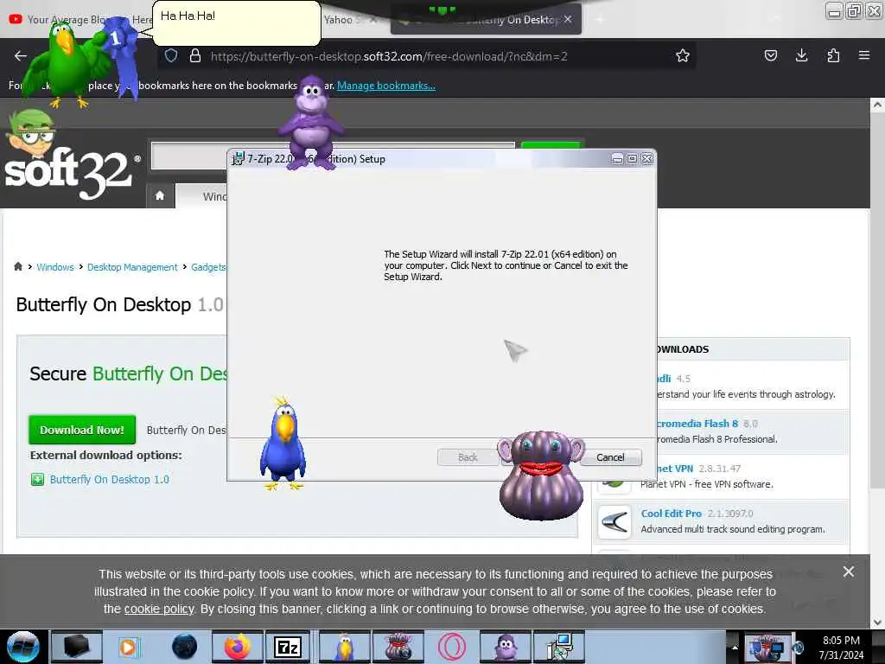
Task: Open the black box app in taskbar
Action: pos(76,647)
